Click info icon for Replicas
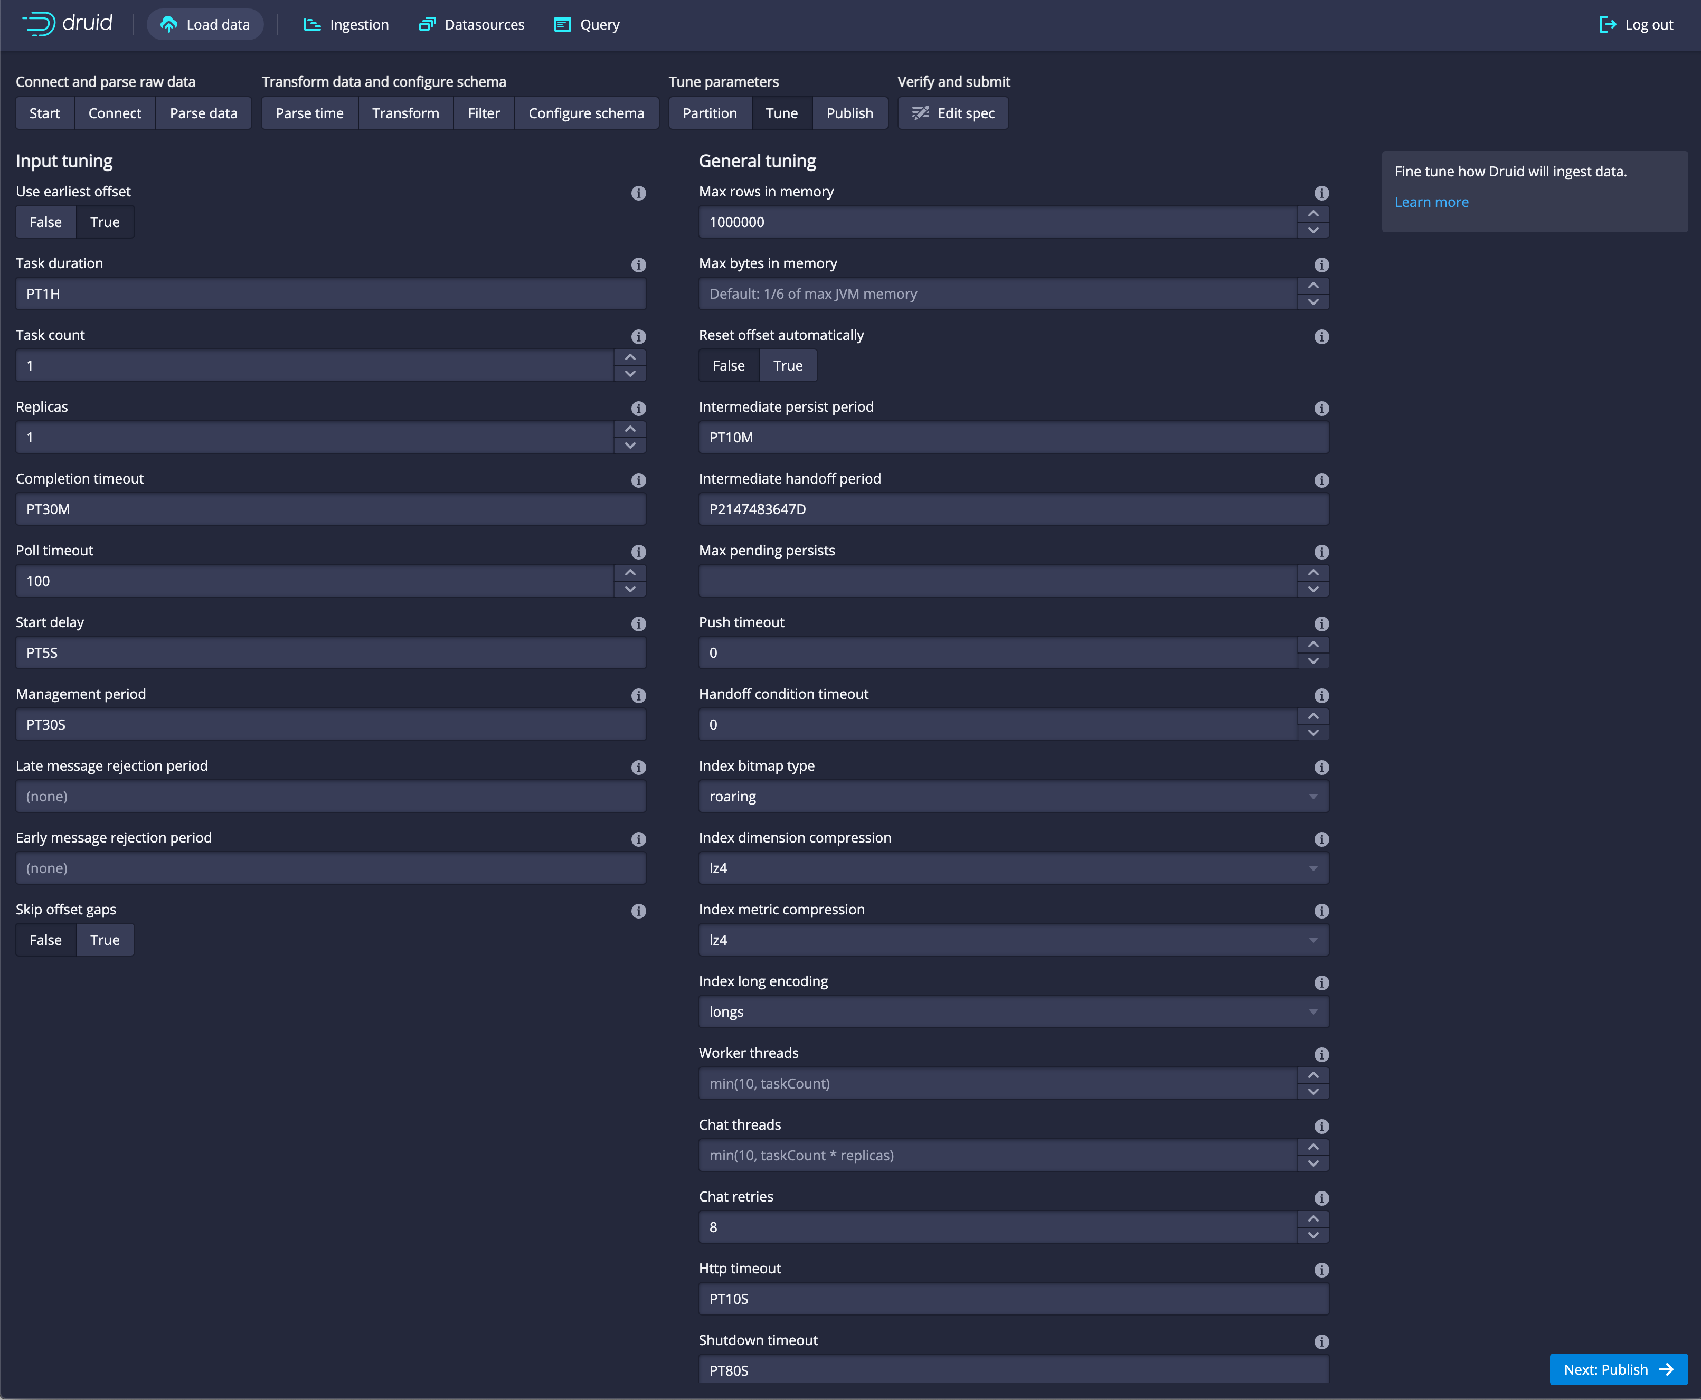The width and height of the screenshot is (1701, 1400). click(638, 408)
